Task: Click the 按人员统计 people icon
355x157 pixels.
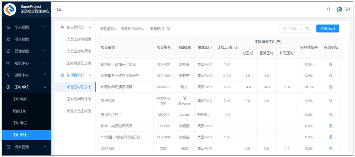Action: [x=62, y=27]
